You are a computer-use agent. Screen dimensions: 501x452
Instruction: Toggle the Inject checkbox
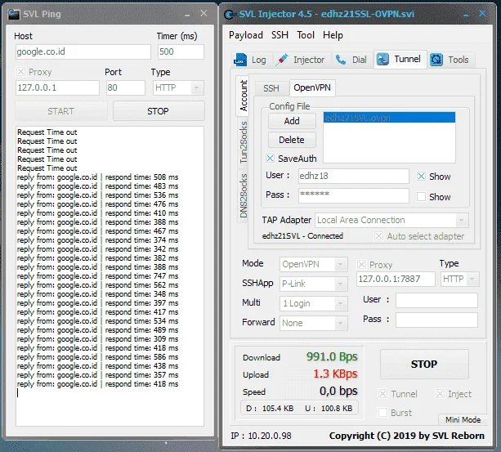pyautogui.click(x=440, y=393)
